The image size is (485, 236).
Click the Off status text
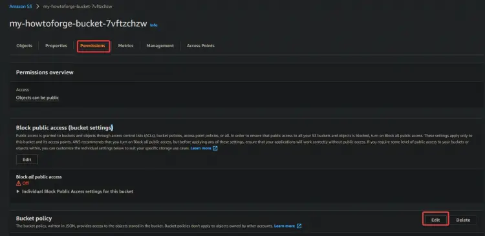click(x=26, y=183)
